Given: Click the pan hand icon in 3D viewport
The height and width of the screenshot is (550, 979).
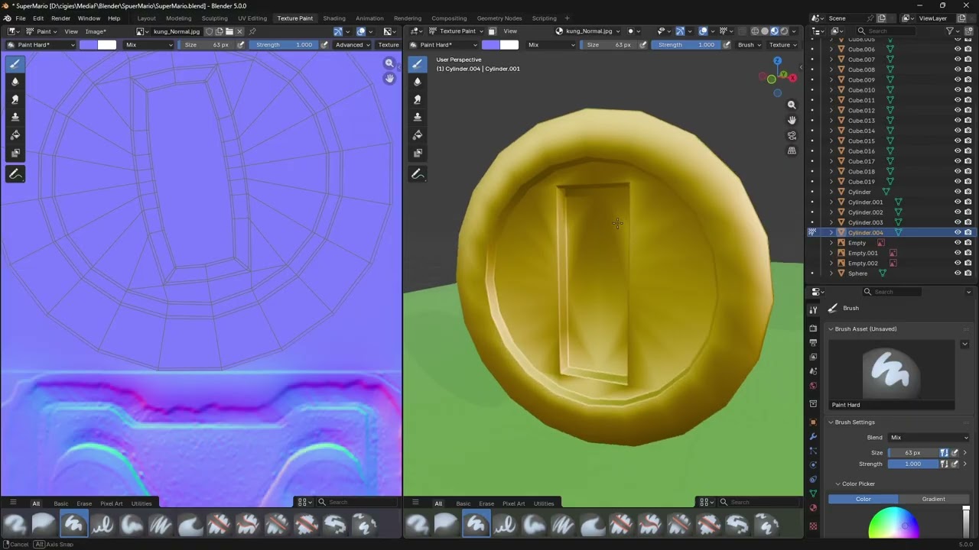Looking at the screenshot, I should coord(792,120).
